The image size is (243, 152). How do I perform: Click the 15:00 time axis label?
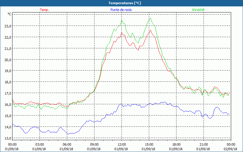click(x=149, y=145)
